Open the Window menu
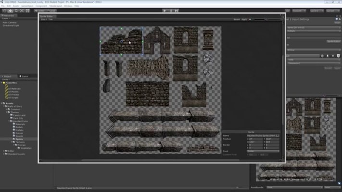The height and width of the screenshot is (192, 342). point(68,6)
